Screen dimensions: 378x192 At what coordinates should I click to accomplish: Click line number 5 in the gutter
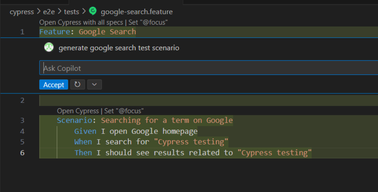22,142
